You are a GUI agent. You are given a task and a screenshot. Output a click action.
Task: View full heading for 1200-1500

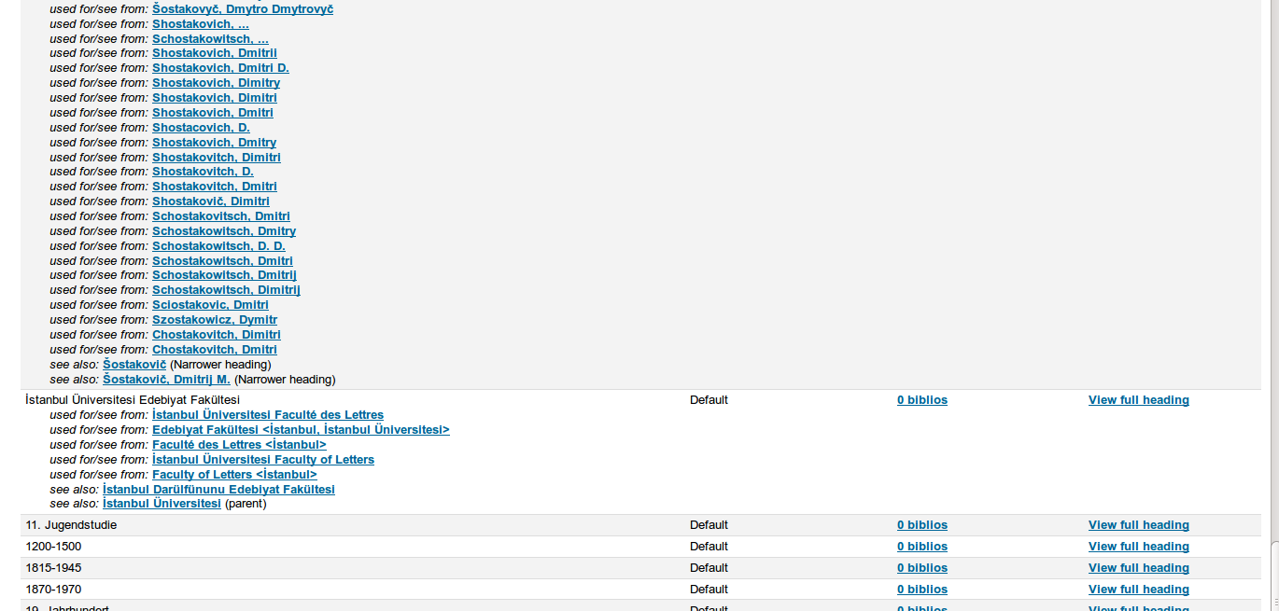(1138, 547)
